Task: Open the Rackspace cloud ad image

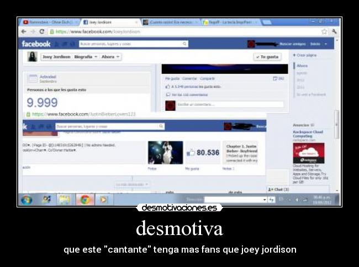Action: click(309, 153)
